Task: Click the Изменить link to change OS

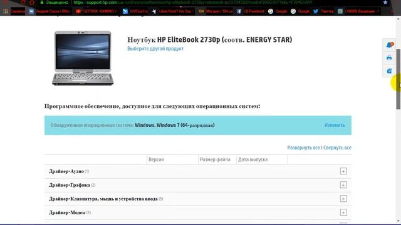Action: [335, 125]
